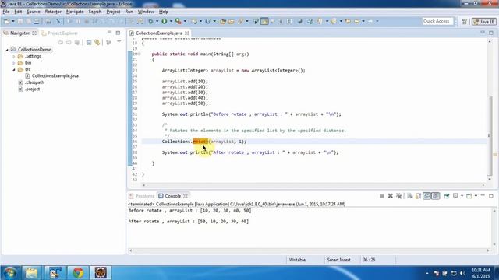Viewport: 499px width, 280px height.
Task: Open Chrome from the taskbar
Action: 78,272
